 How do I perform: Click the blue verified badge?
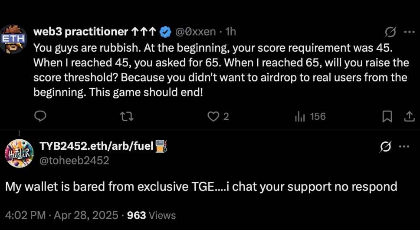point(165,32)
